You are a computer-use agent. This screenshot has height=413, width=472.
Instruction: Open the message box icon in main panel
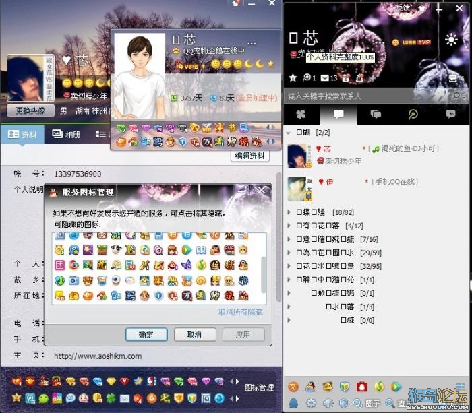pyautogui.click(x=453, y=79)
